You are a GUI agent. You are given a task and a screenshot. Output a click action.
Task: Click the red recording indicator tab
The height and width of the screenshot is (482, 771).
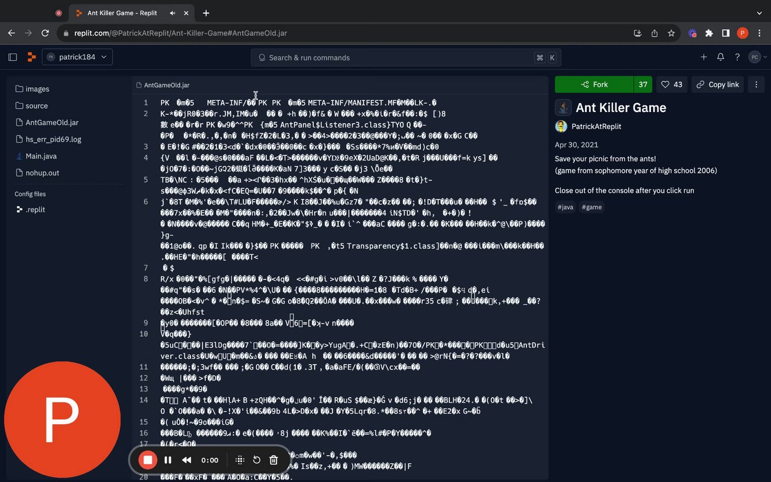[x=58, y=13]
